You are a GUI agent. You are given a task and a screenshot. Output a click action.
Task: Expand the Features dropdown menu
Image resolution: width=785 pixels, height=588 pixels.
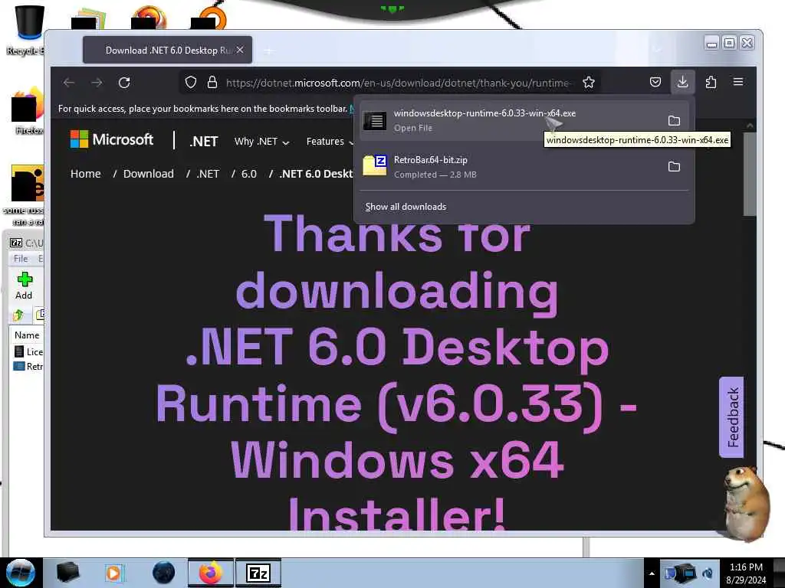coord(330,142)
